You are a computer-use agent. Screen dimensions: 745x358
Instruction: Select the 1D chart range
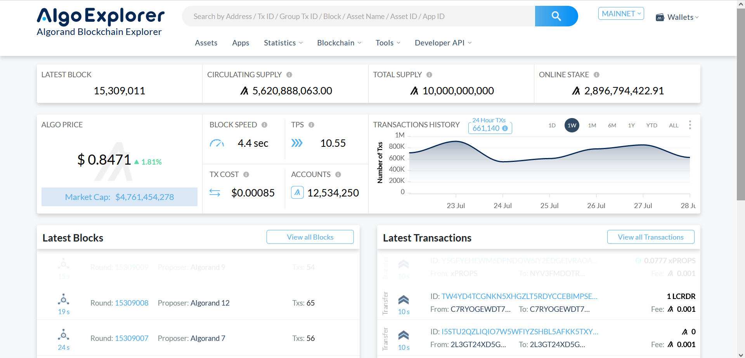tap(552, 125)
